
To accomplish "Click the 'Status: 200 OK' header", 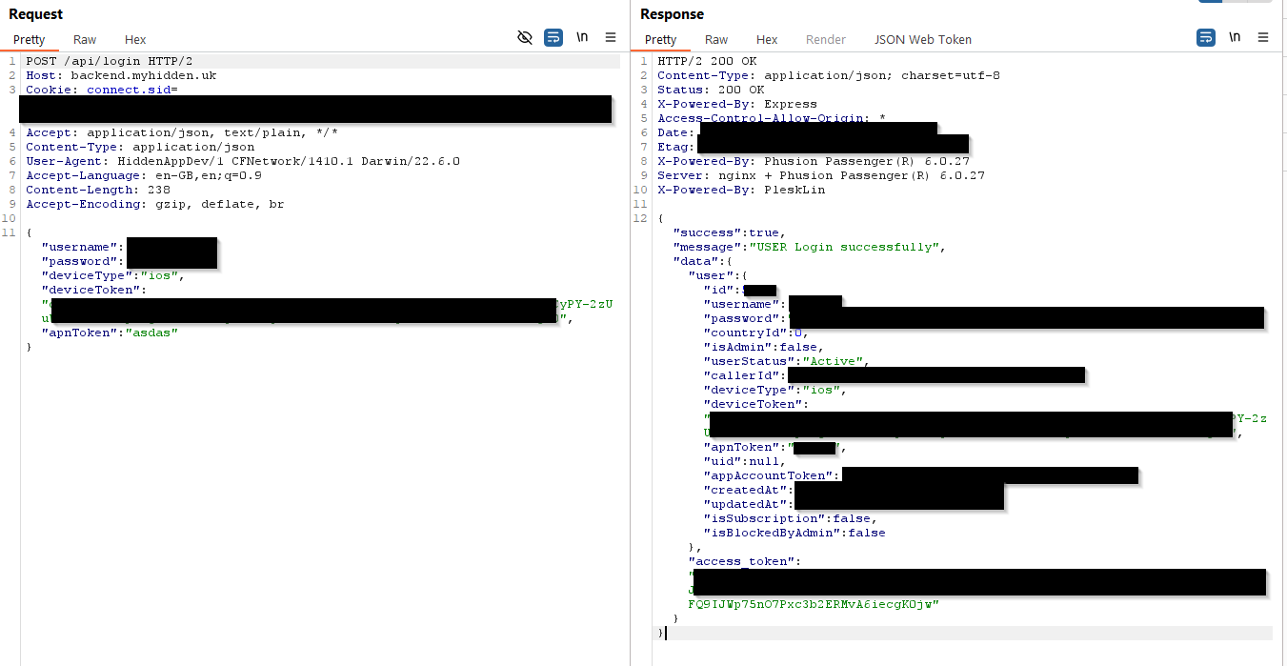I will (711, 90).
